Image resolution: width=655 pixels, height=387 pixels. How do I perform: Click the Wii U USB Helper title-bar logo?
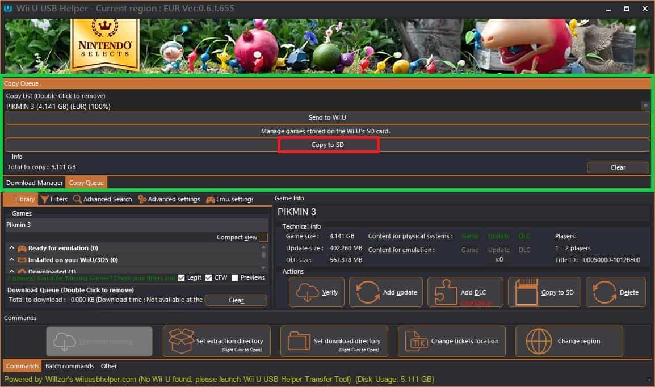[x=8, y=8]
